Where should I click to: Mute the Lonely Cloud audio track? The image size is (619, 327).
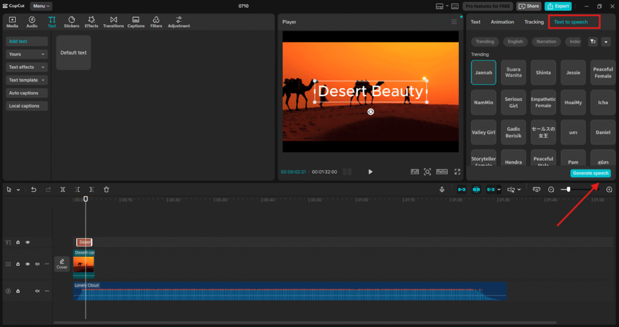(37, 291)
